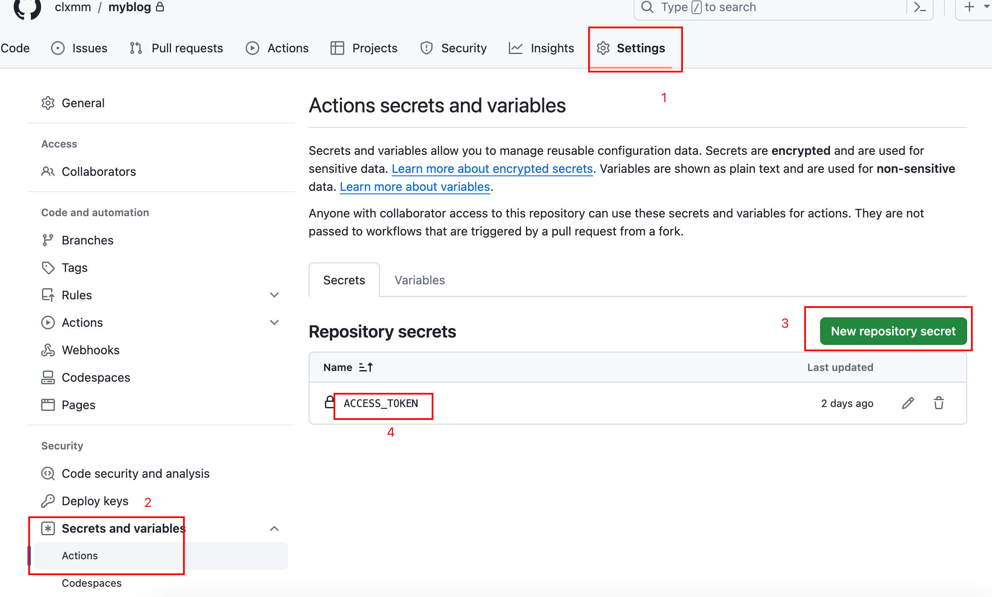Expand the Actions sidebar section
Screen dimensions: 992x597
click(x=274, y=323)
